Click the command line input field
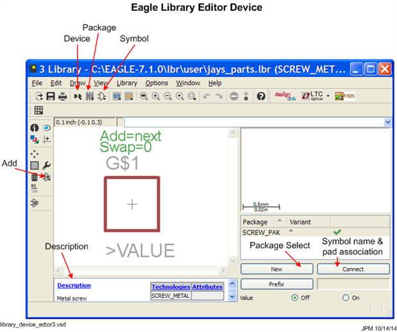 (x=254, y=123)
